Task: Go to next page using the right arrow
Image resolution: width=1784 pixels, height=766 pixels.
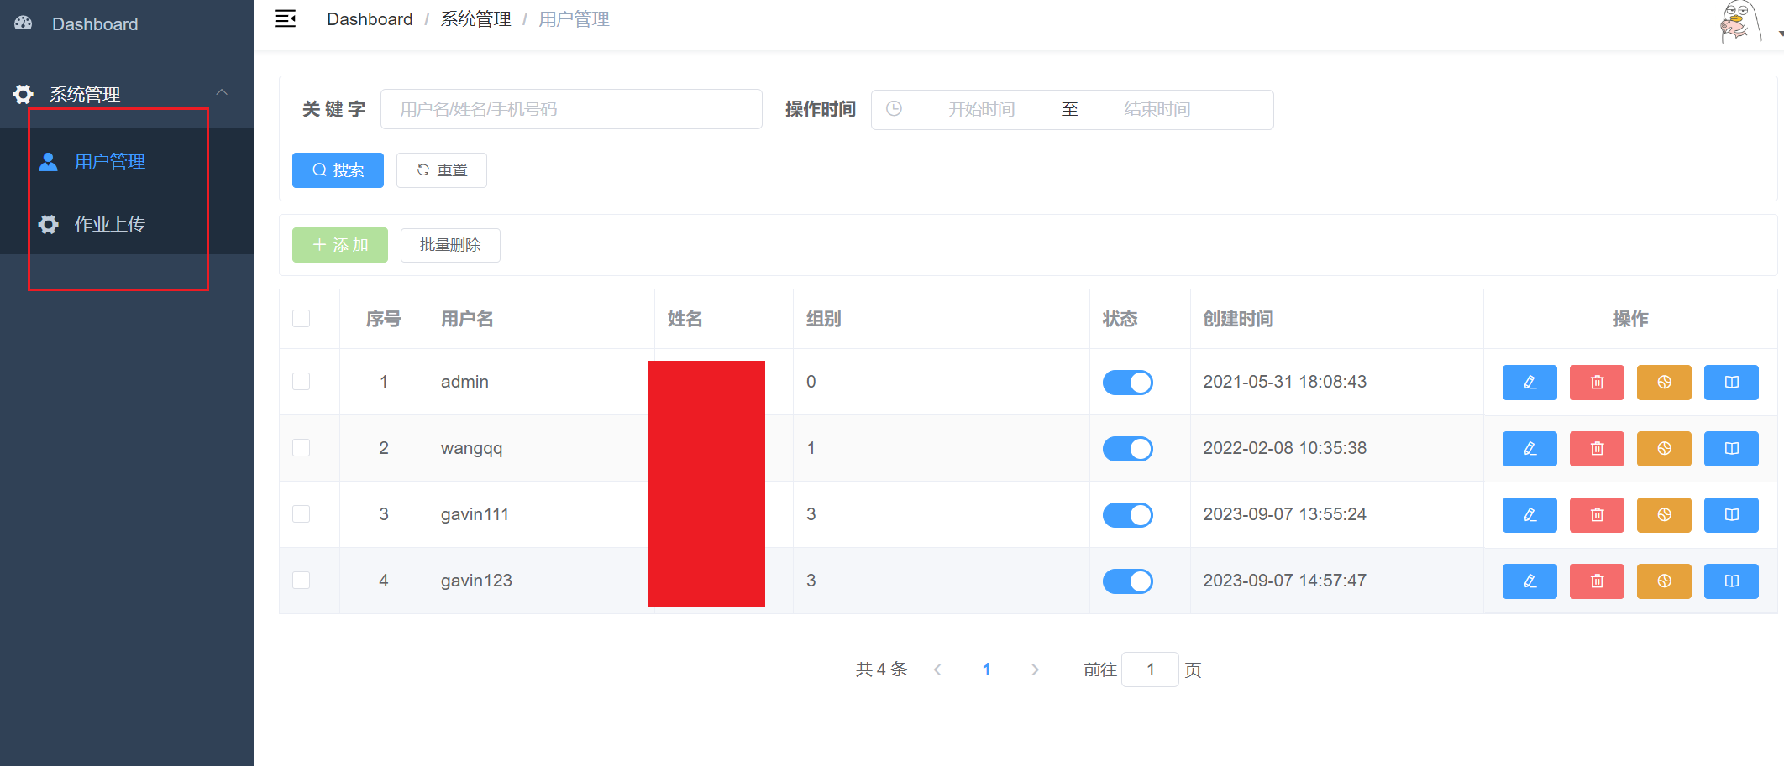Action: 1035,670
